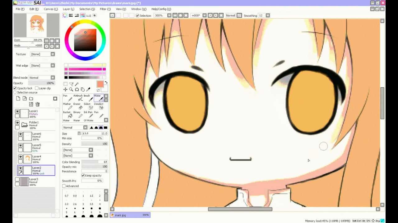Select the AirBrush tool

click(78, 98)
